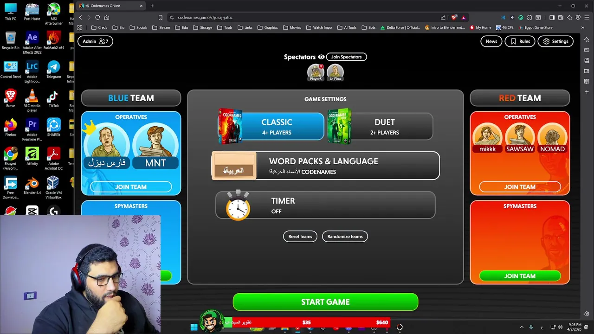Screen dimensions: 594x334
Task: Click mikkk red operative avatar
Action: point(487,138)
